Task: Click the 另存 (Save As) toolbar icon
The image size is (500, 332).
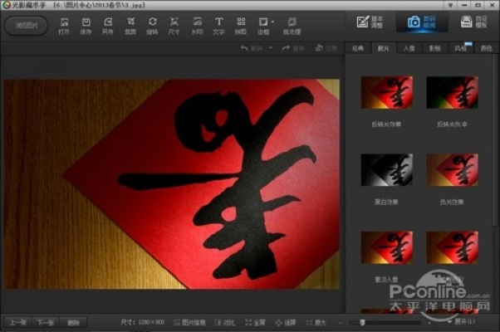Action: (x=108, y=25)
